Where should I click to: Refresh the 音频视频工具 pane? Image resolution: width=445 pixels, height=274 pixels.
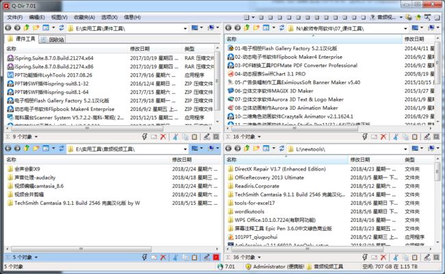62,149
